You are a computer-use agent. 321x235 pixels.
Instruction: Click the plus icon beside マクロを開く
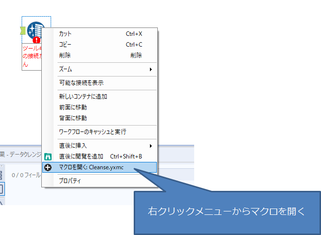(48, 167)
